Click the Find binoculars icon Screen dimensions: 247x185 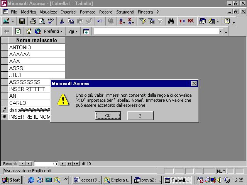click(171, 21)
